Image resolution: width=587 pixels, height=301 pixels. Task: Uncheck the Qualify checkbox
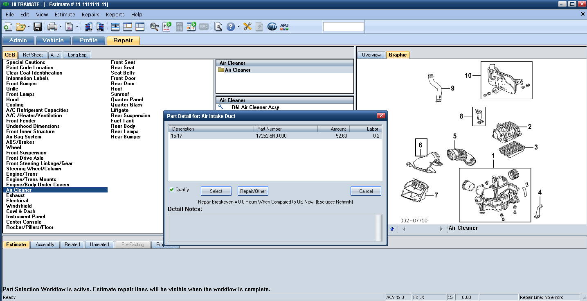tap(172, 190)
